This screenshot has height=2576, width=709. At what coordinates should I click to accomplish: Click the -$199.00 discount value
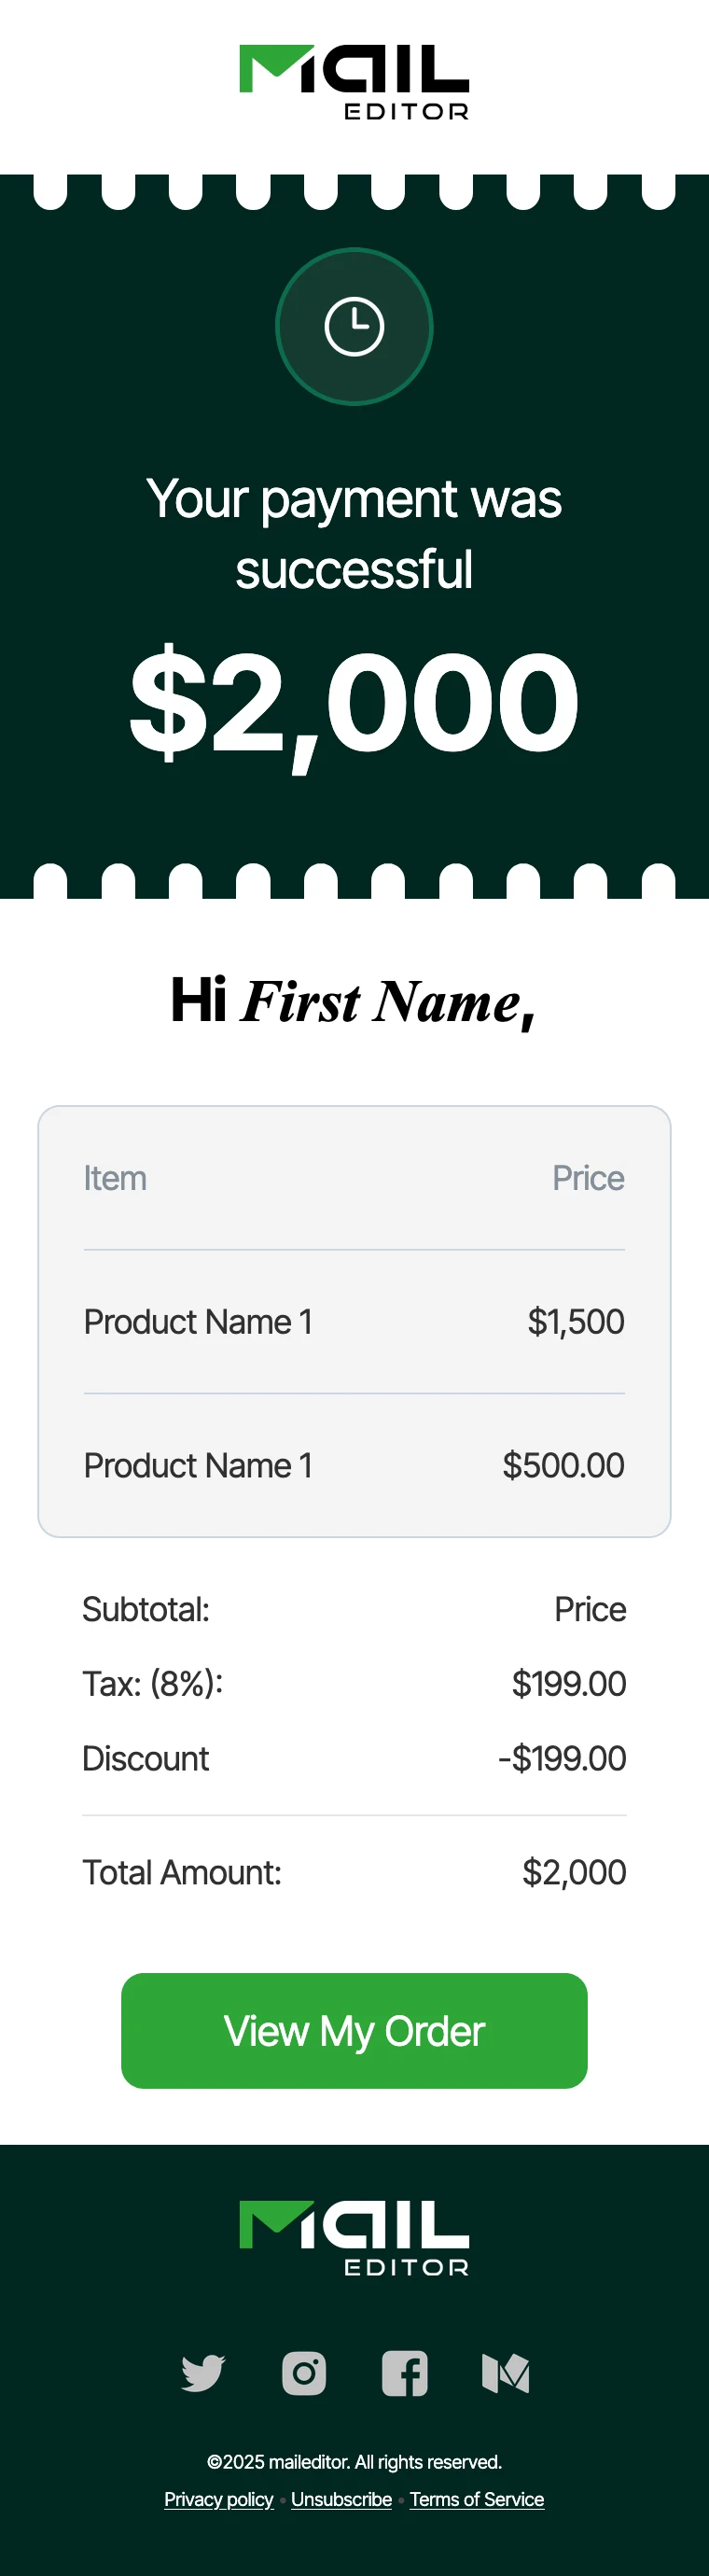click(562, 1758)
